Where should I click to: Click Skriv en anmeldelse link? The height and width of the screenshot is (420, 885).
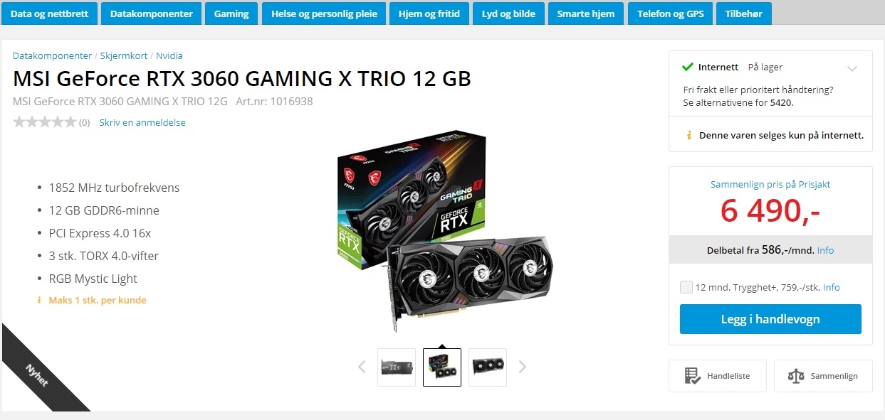click(142, 122)
